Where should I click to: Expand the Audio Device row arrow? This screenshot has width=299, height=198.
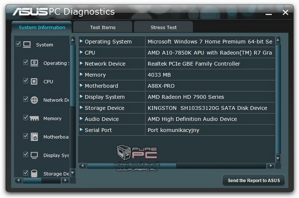tap(81, 119)
